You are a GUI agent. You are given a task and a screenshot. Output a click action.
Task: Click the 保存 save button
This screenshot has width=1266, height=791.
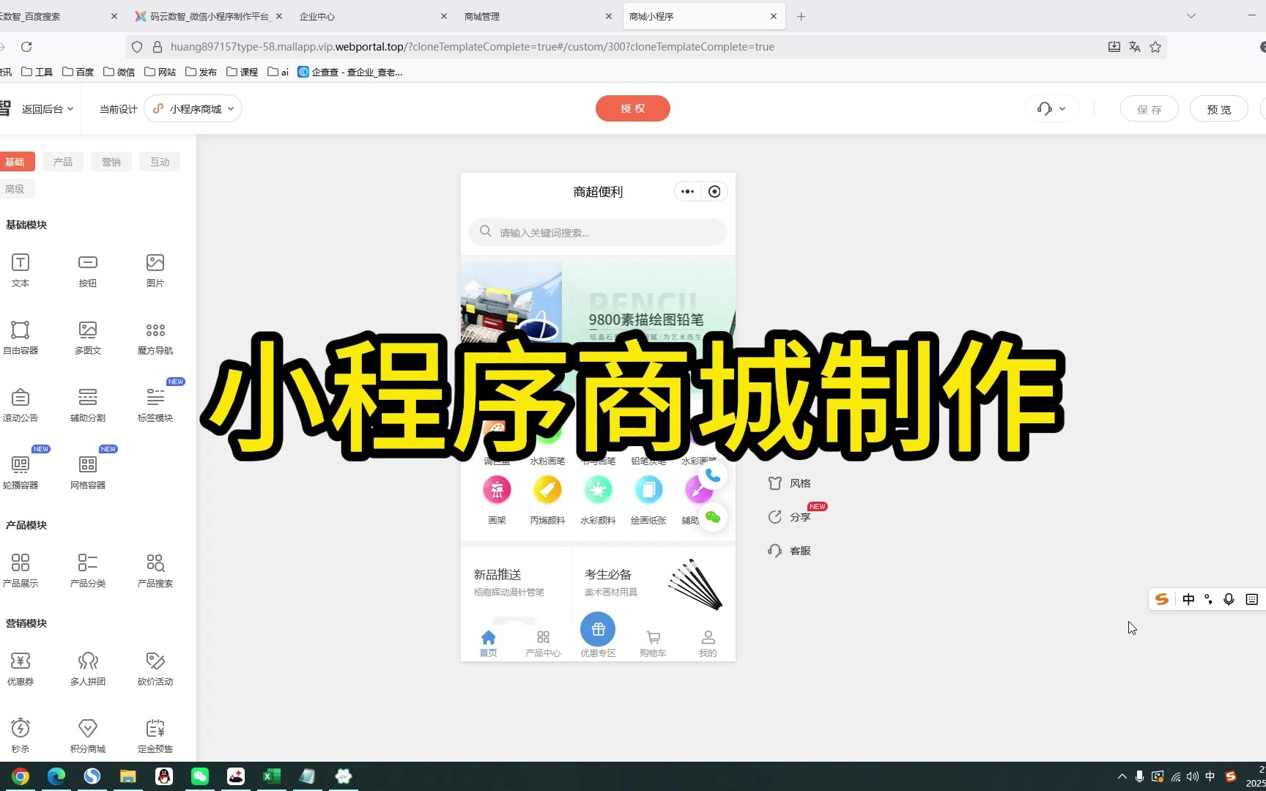1150,109
